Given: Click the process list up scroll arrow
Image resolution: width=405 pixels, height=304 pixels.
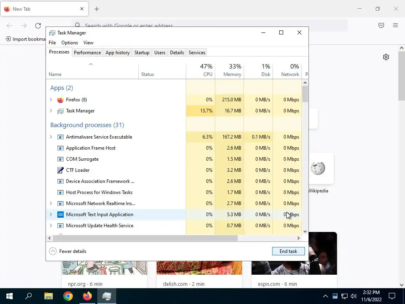Looking at the screenshot, I should tap(305, 83).
